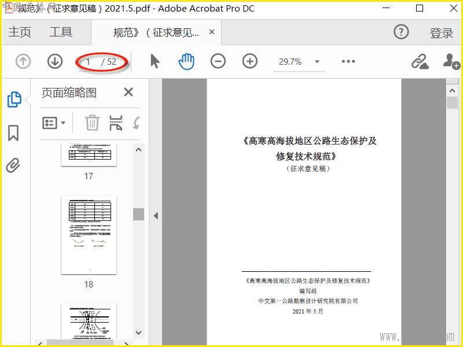The height and width of the screenshot is (347, 463).
Task: Click the thumbnail panel scroll down arrow
Action: [138, 333]
